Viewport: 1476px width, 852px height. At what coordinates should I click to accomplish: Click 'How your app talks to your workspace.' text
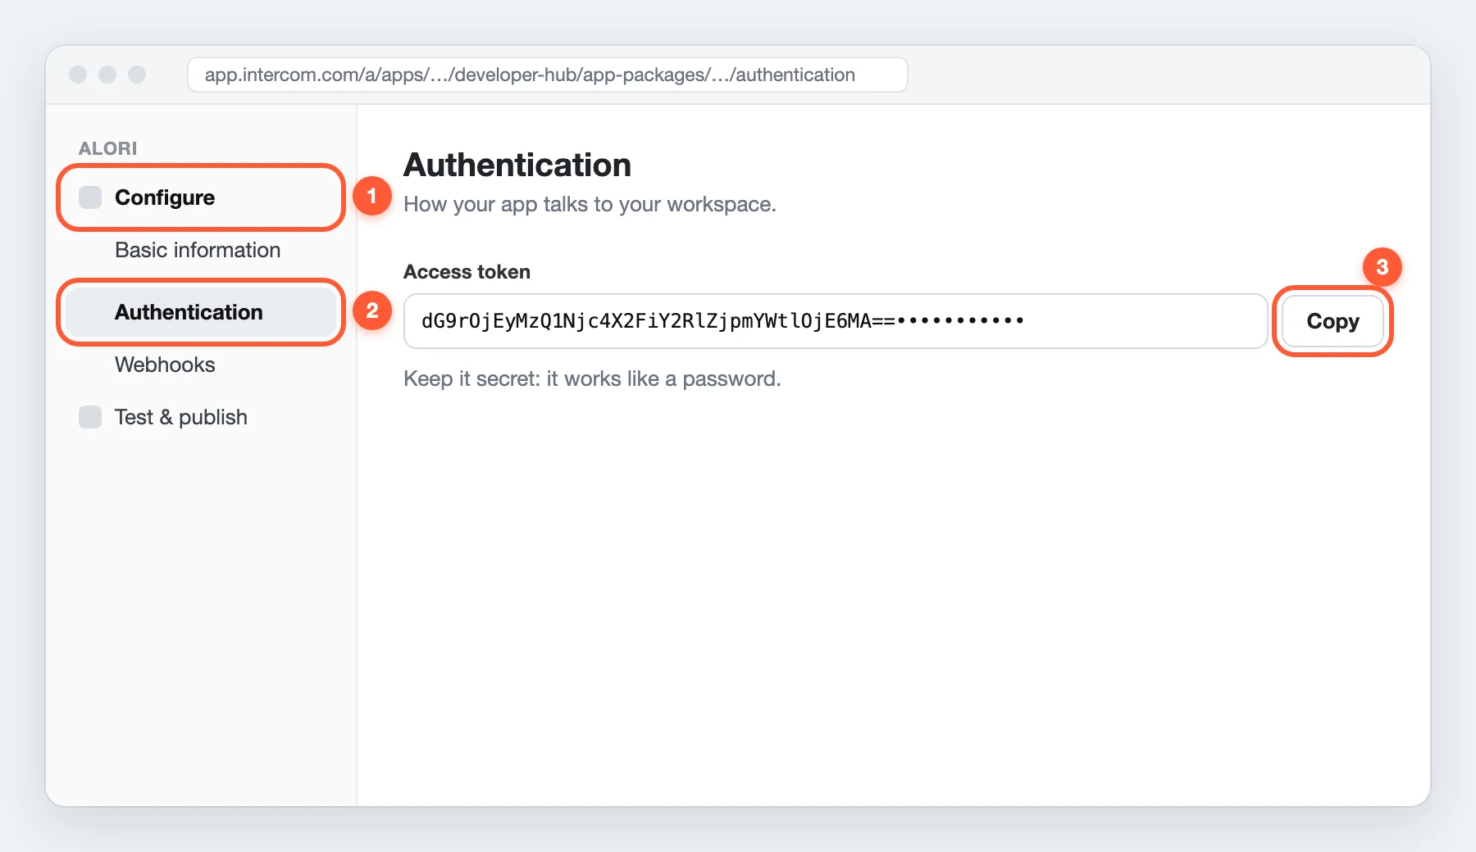590,204
